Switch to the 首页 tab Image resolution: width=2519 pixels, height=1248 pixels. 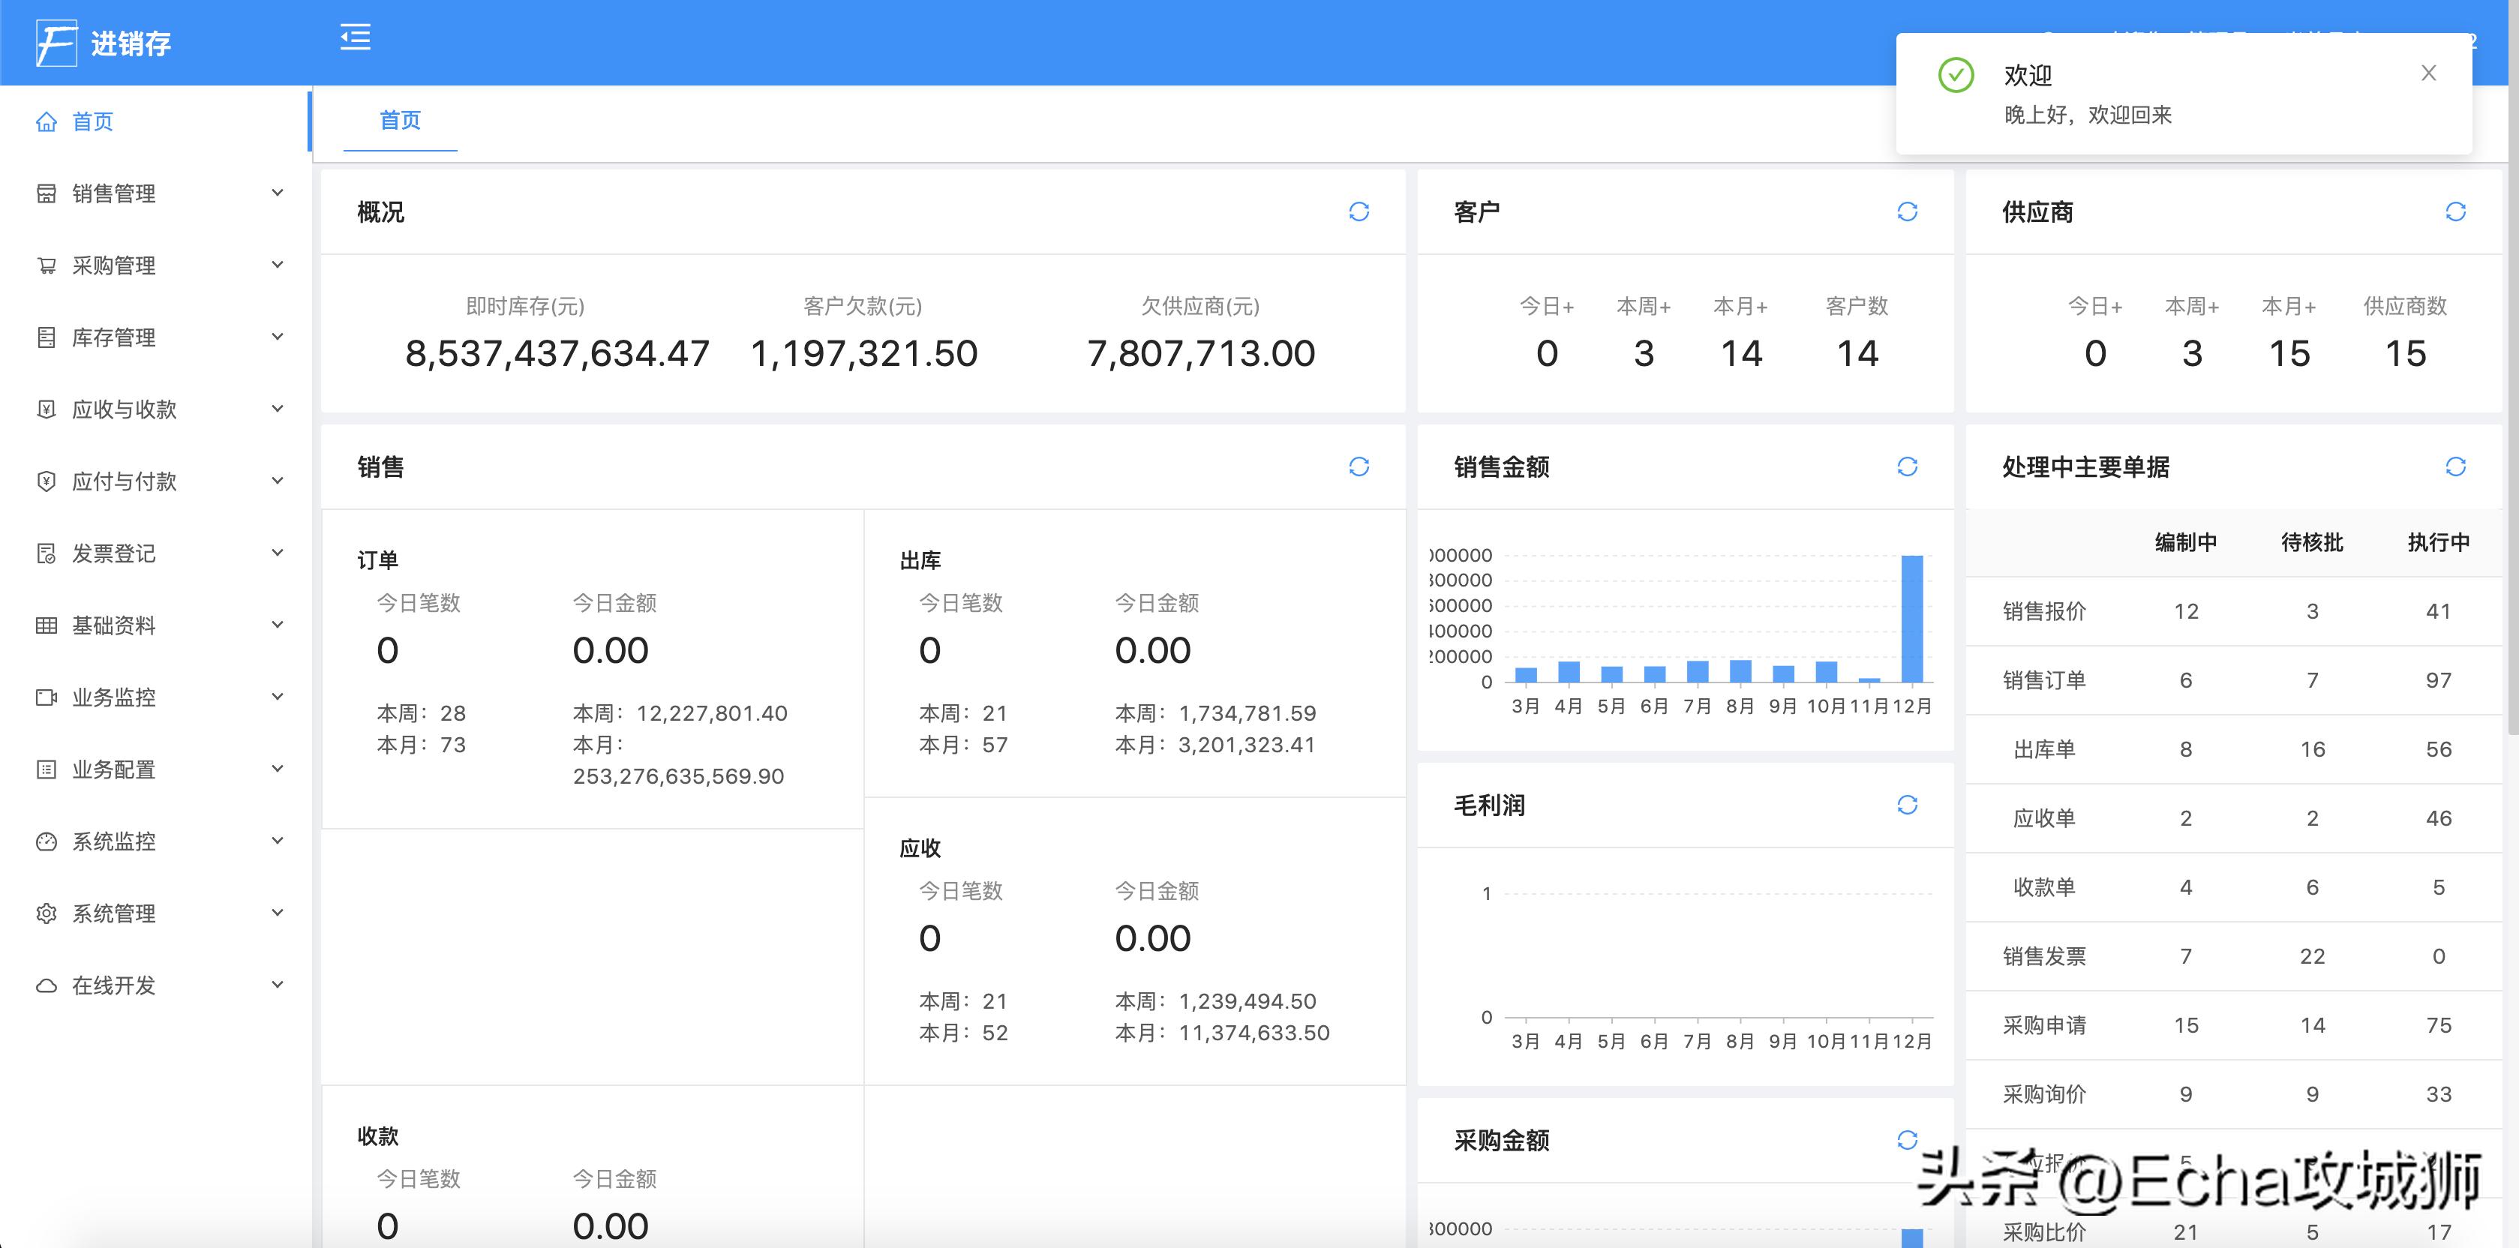coord(398,120)
